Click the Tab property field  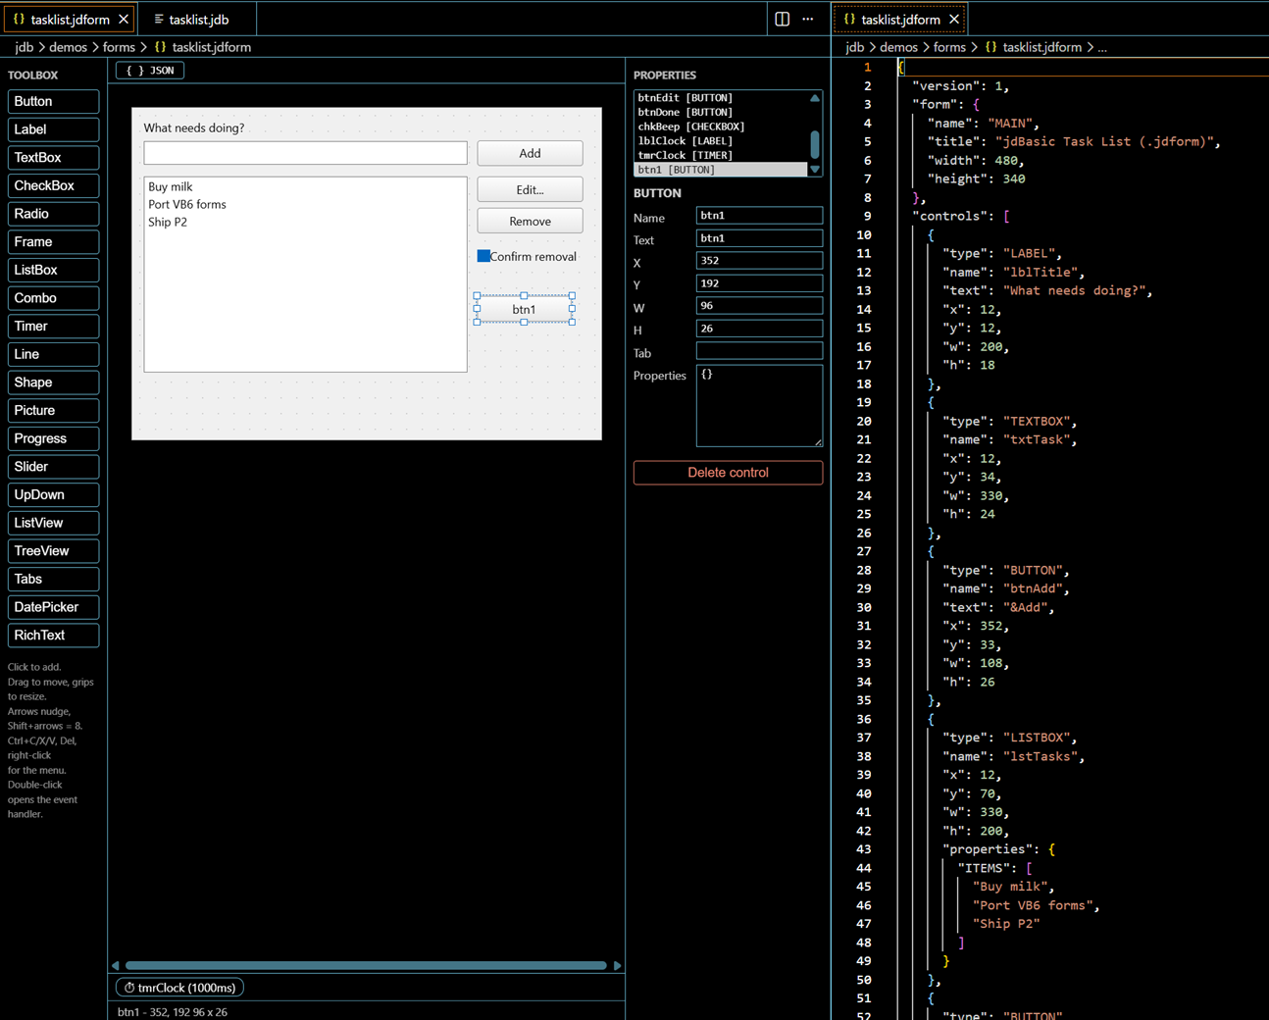(x=759, y=351)
